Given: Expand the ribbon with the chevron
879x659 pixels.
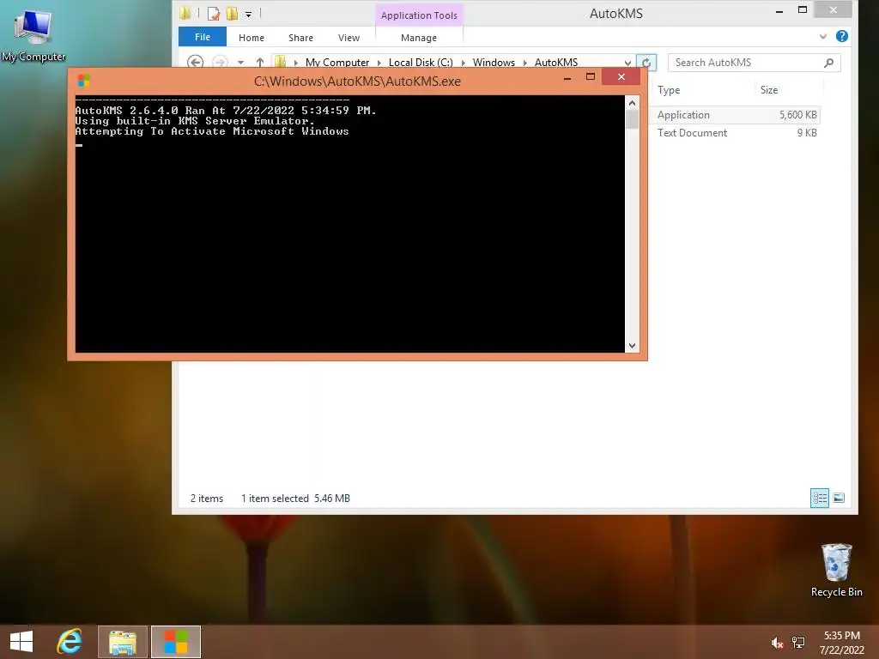Looking at the screenshot, I should click(823, 36).
